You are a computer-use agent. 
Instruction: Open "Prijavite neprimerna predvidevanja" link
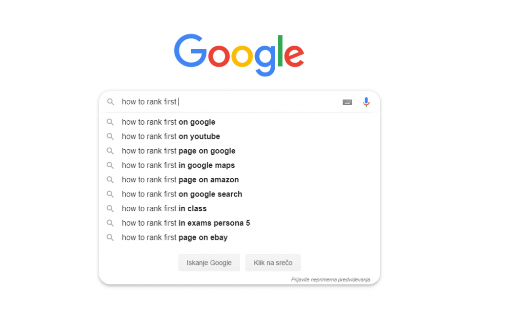click(330, 279)
